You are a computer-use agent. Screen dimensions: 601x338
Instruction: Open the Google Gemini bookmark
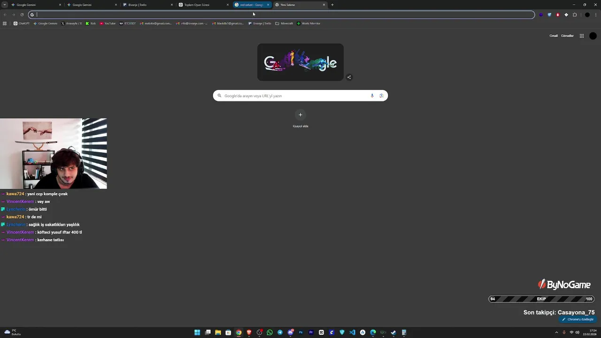(46, 23)
